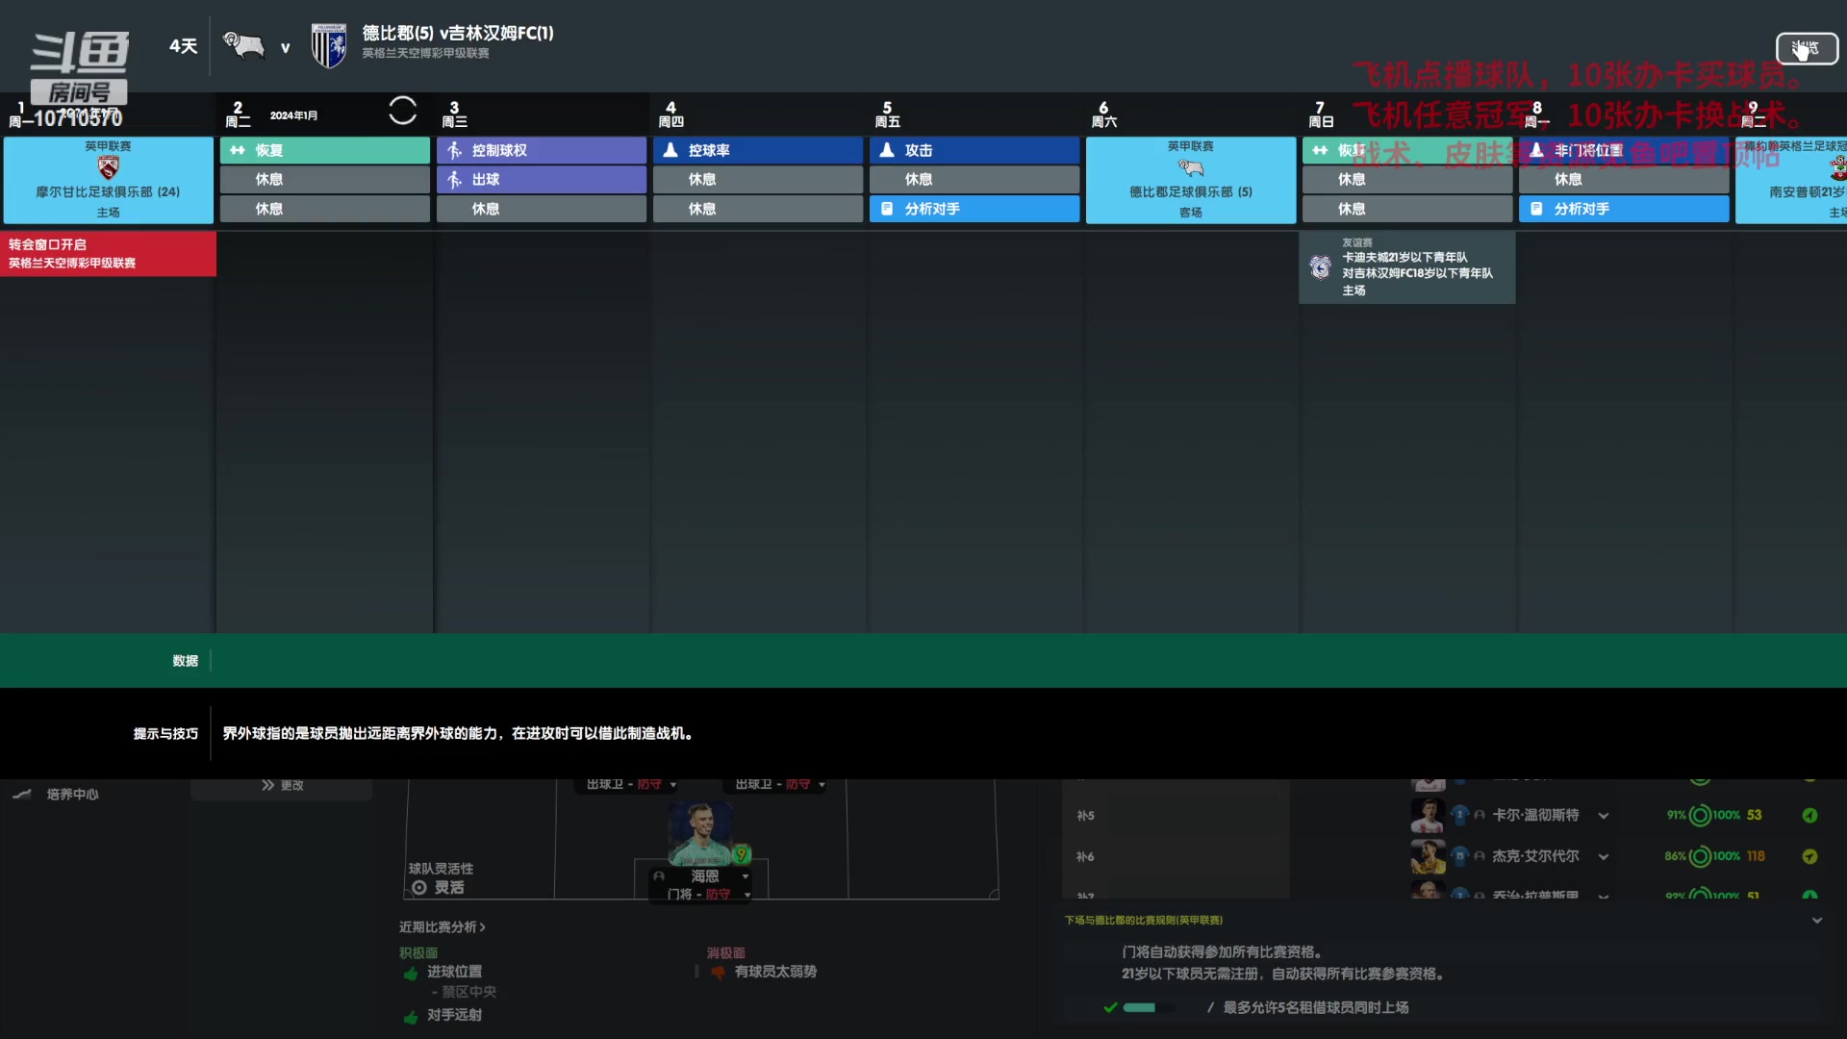Screen dimensions: 1847x1039
Task: Click the green status icon on 卡尔·温彻斯特 row
Action: [1809, 815]
